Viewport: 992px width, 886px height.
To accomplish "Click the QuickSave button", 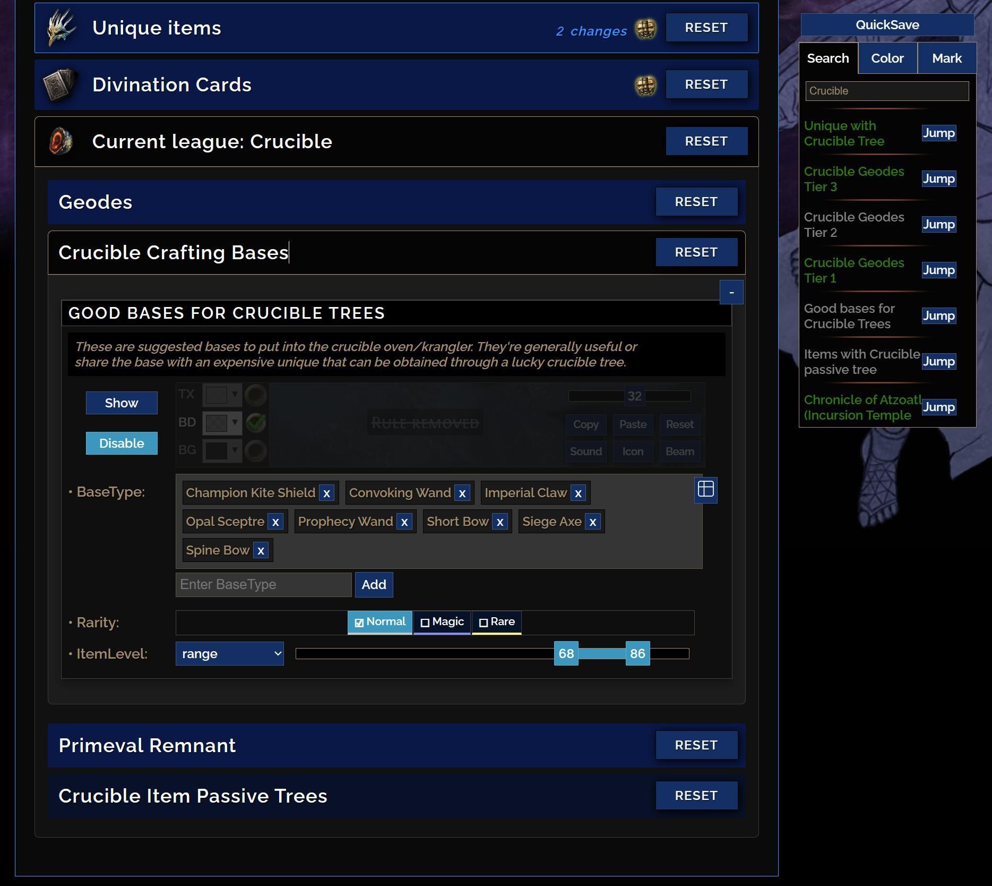I will tap(887, 25).
